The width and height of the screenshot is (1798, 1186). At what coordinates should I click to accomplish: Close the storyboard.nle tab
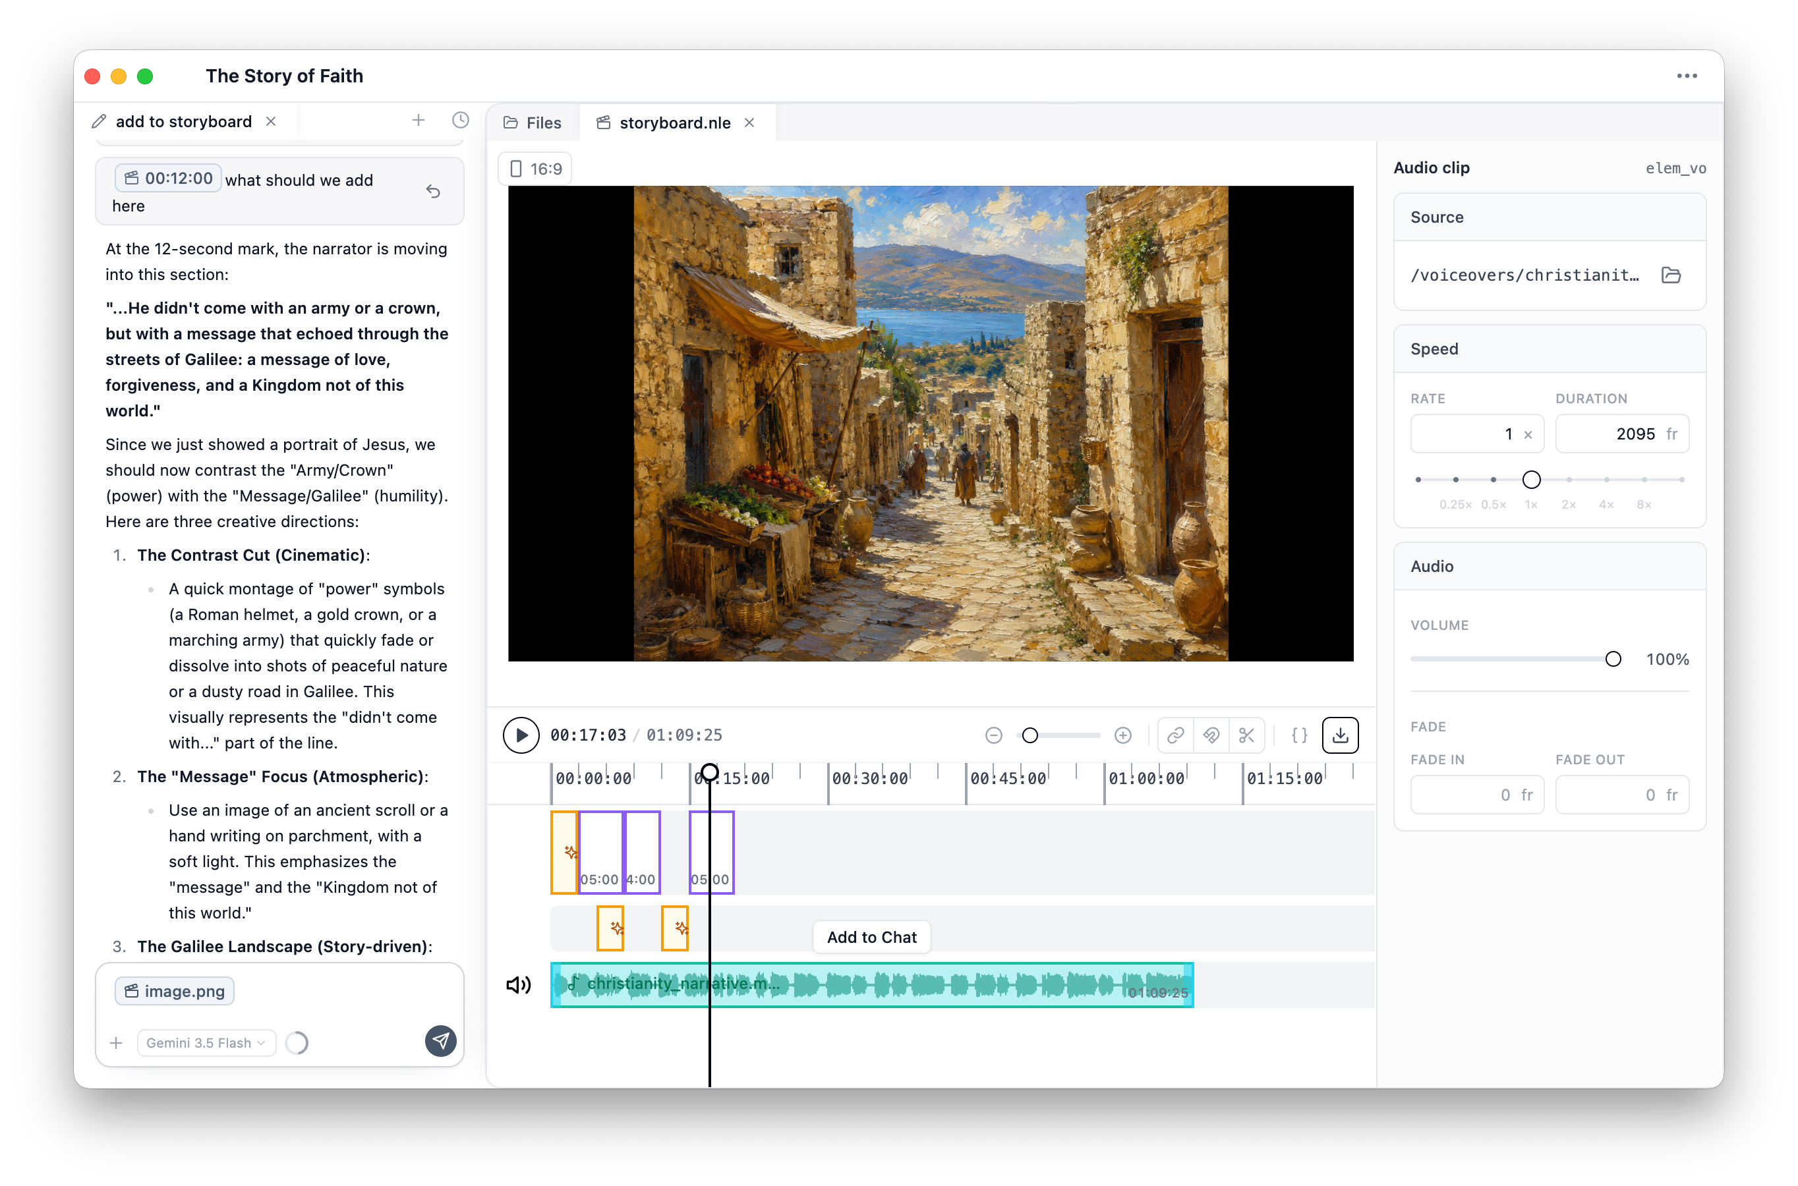(749, 123)
